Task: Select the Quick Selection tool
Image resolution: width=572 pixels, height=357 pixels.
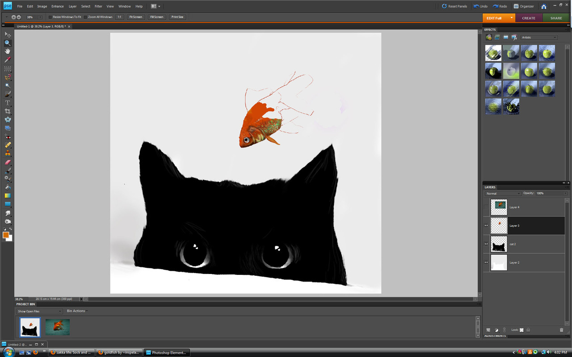Action: pyautogui.click(x=8, y=94)
